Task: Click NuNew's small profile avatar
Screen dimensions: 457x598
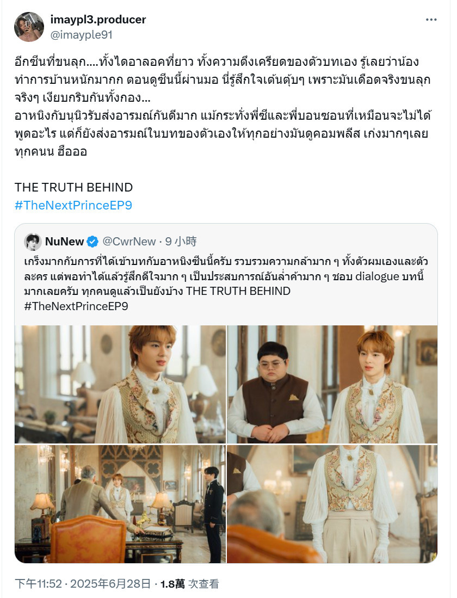Action: [33, 242]
